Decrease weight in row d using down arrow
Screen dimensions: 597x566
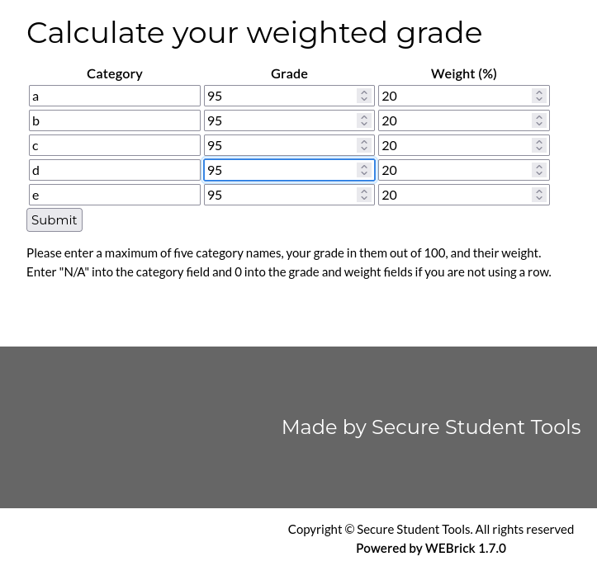pyautogui.click(x=539, y=173)
